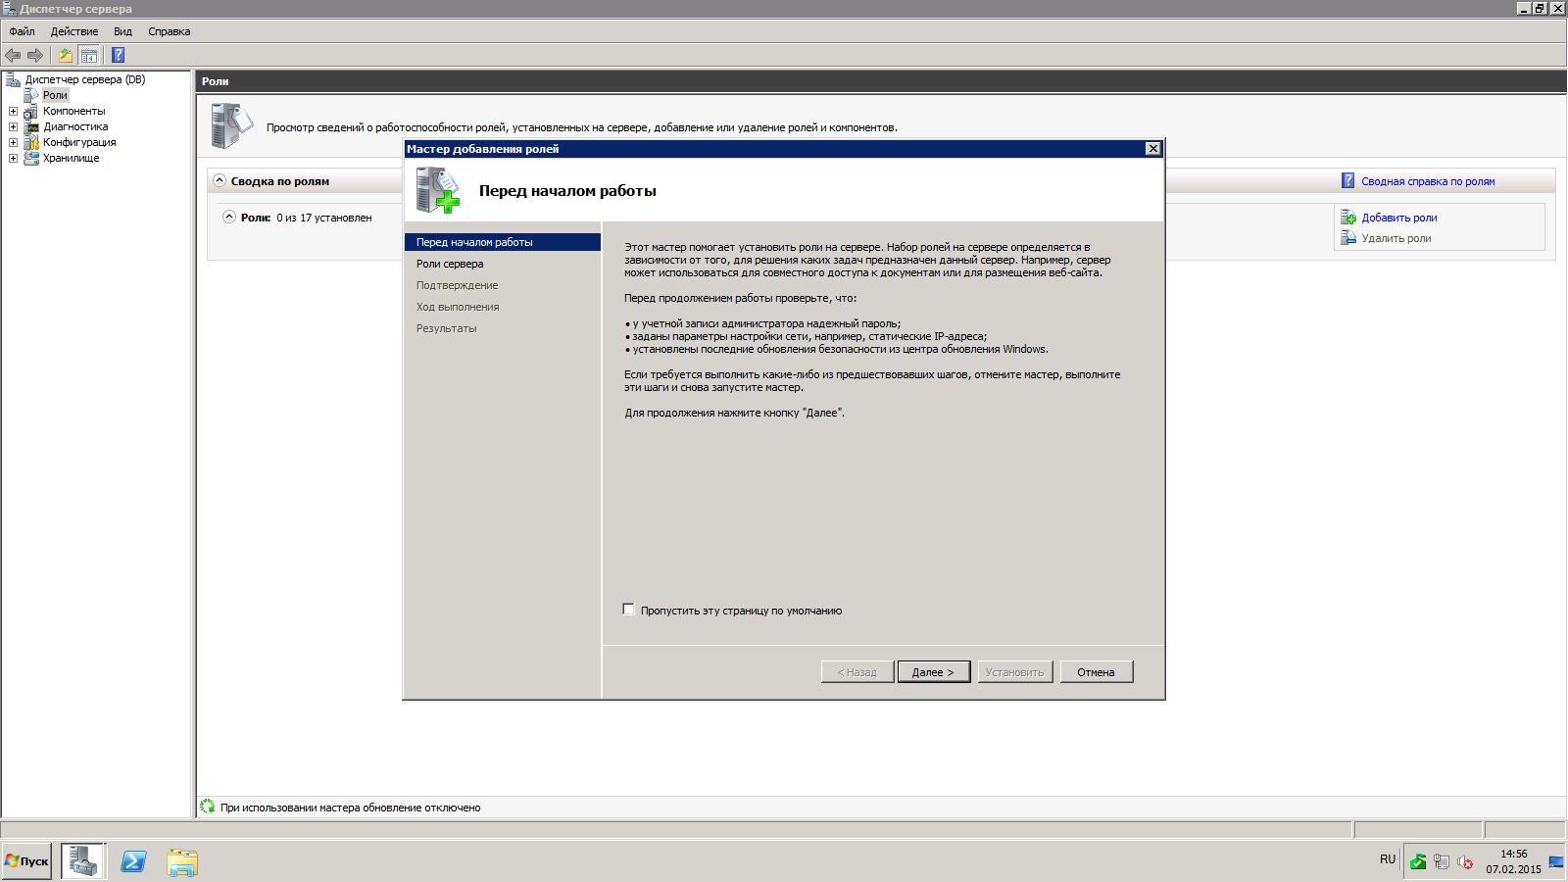Screen dimensions: 1568x882
Task: Click the Конфигурация tree icon
Action: tap(31, 142)
